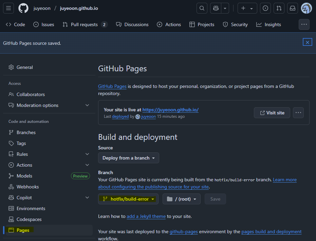
Task: Expand the Actions chevron in sidebar
Action: [x=87, y=165]
